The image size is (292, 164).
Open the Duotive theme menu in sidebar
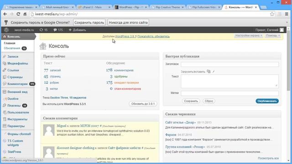[x=13, y=99]
